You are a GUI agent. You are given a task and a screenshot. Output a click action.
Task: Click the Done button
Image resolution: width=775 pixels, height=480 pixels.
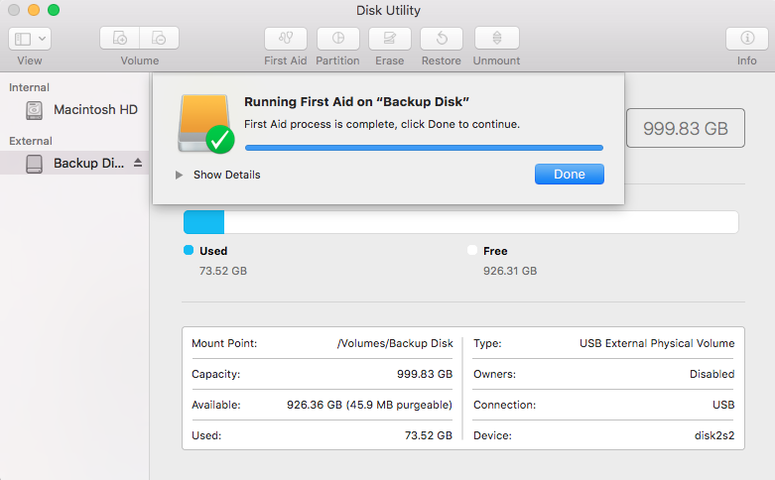click(x=569, y=175)
